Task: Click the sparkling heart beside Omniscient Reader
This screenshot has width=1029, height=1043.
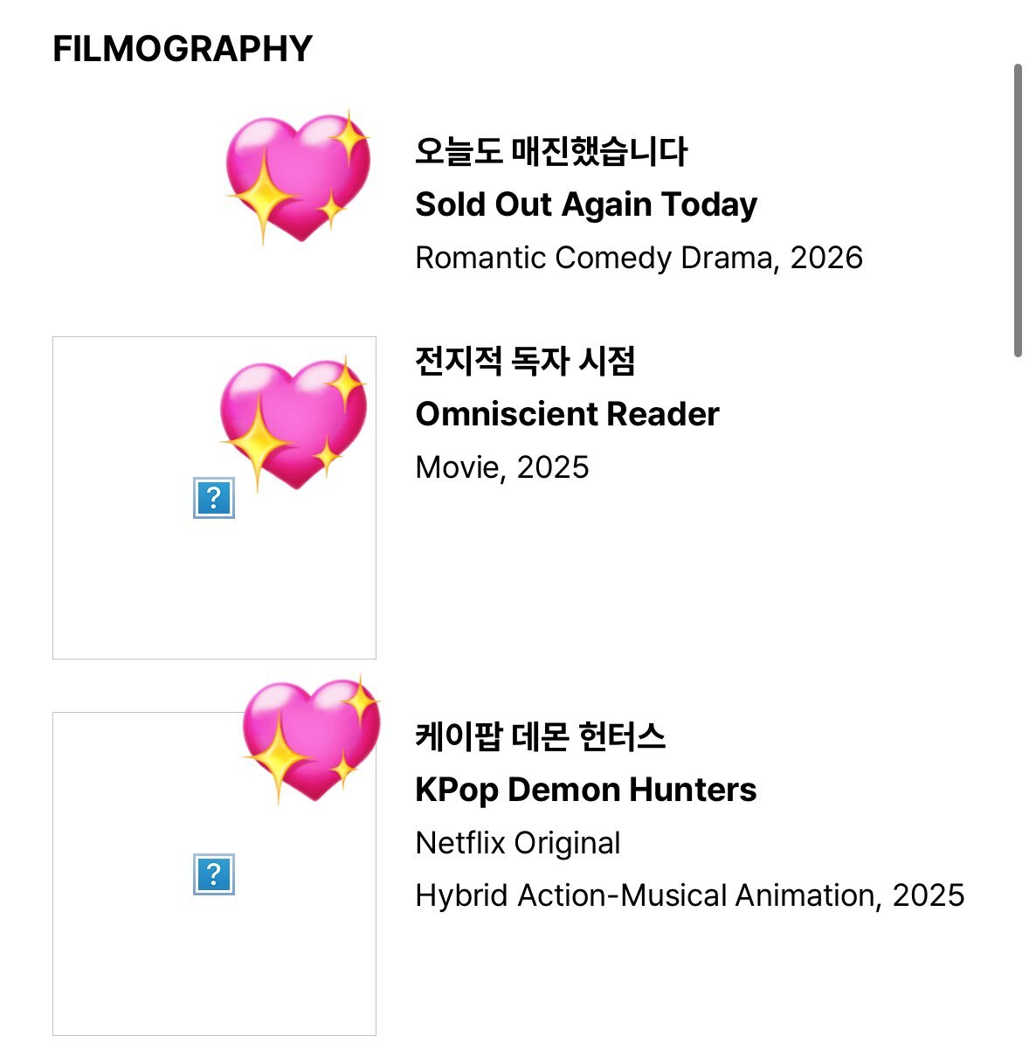Action: [x=294, y=425]
